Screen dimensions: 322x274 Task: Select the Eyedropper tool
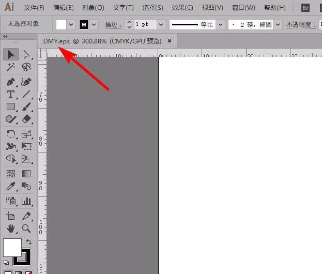coord(11,186)
